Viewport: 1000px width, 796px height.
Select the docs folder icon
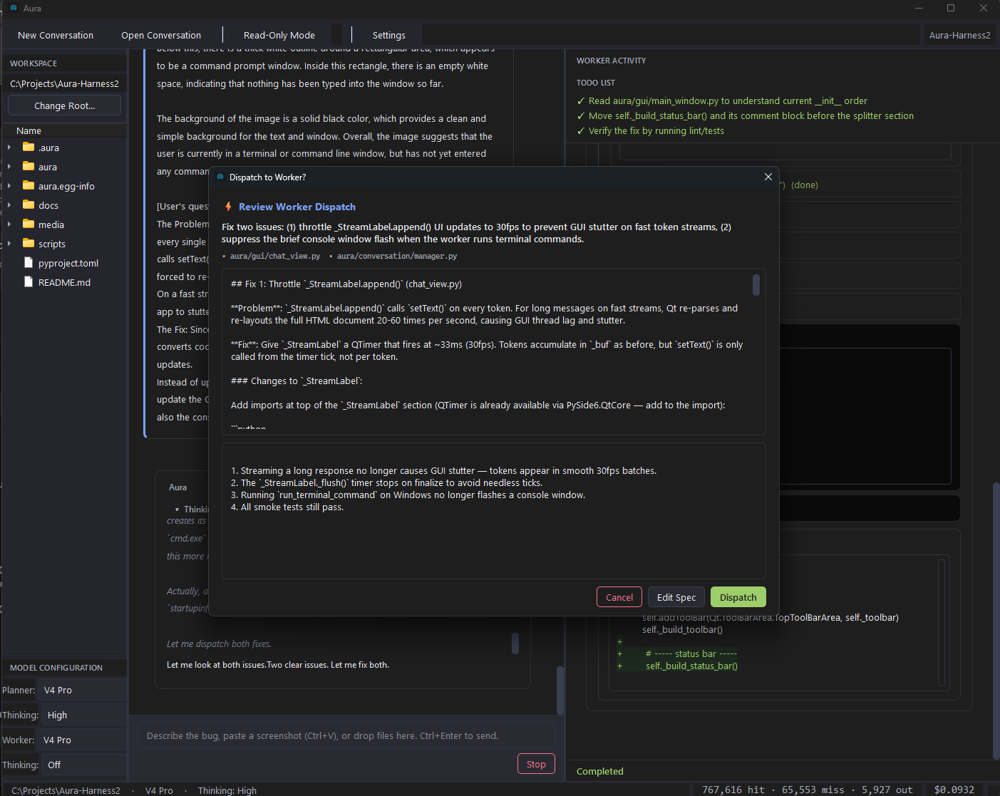coord(29,205)
